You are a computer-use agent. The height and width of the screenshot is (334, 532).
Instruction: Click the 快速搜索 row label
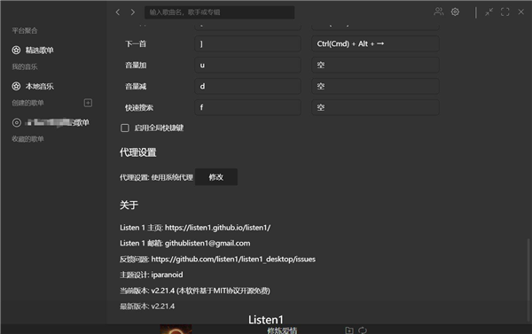[139, 108]
